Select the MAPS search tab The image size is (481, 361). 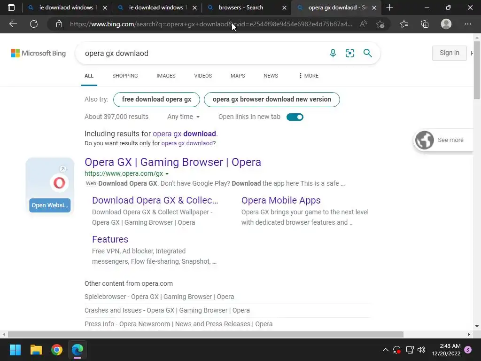click(x=238, y=76)
